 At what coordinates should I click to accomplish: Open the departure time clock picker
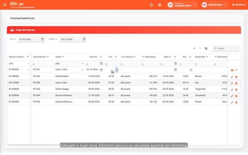click(117, 70)
